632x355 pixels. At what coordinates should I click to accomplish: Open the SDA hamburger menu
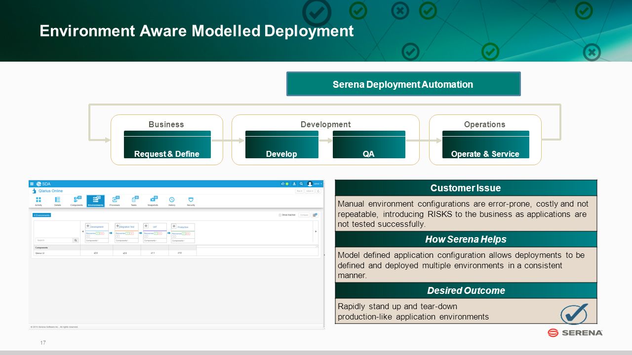[32, 183]
